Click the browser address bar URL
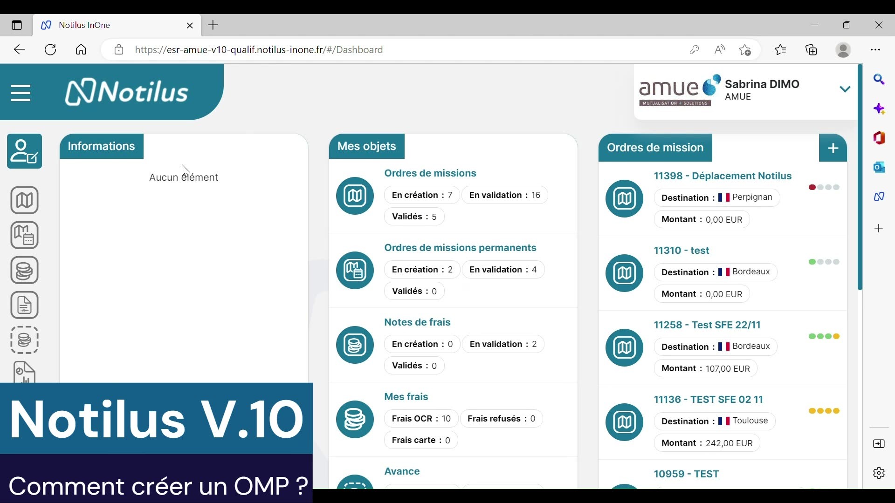The width and height of the screenshot is (895, 503). [x=259, y=50]
